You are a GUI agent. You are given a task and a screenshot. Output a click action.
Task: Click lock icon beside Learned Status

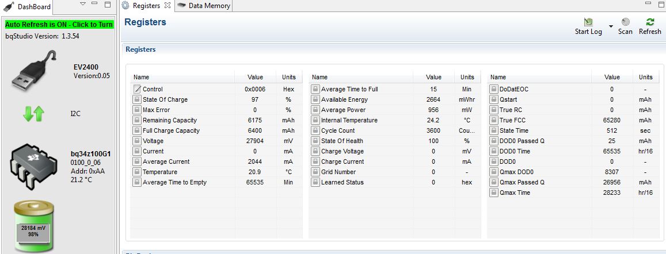(x=315, y=182)
